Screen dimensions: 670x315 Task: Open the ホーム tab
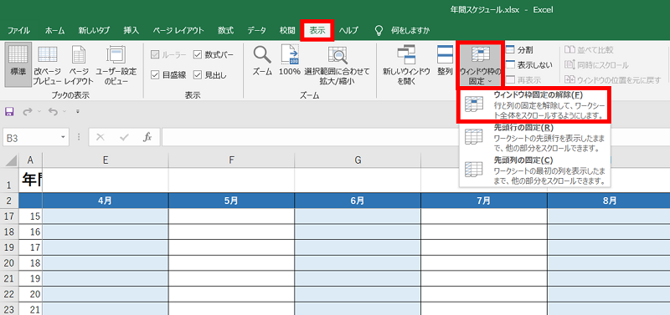pyautogui.click(x=54, y=30)
